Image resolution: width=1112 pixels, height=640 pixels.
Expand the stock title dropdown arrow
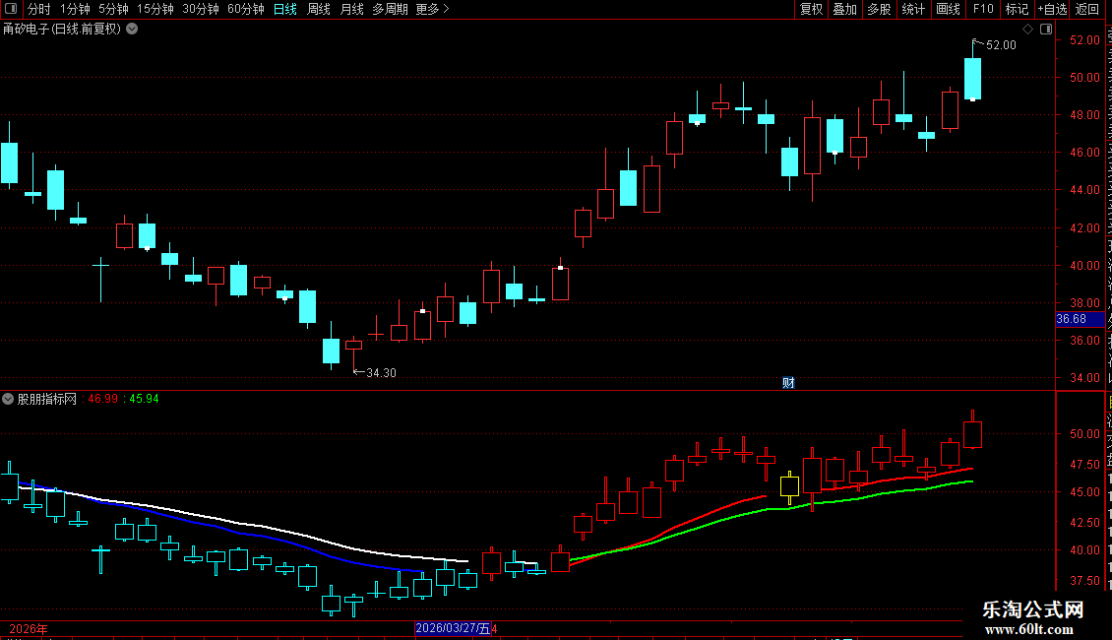pyautogui.click(x=132, y=30)
